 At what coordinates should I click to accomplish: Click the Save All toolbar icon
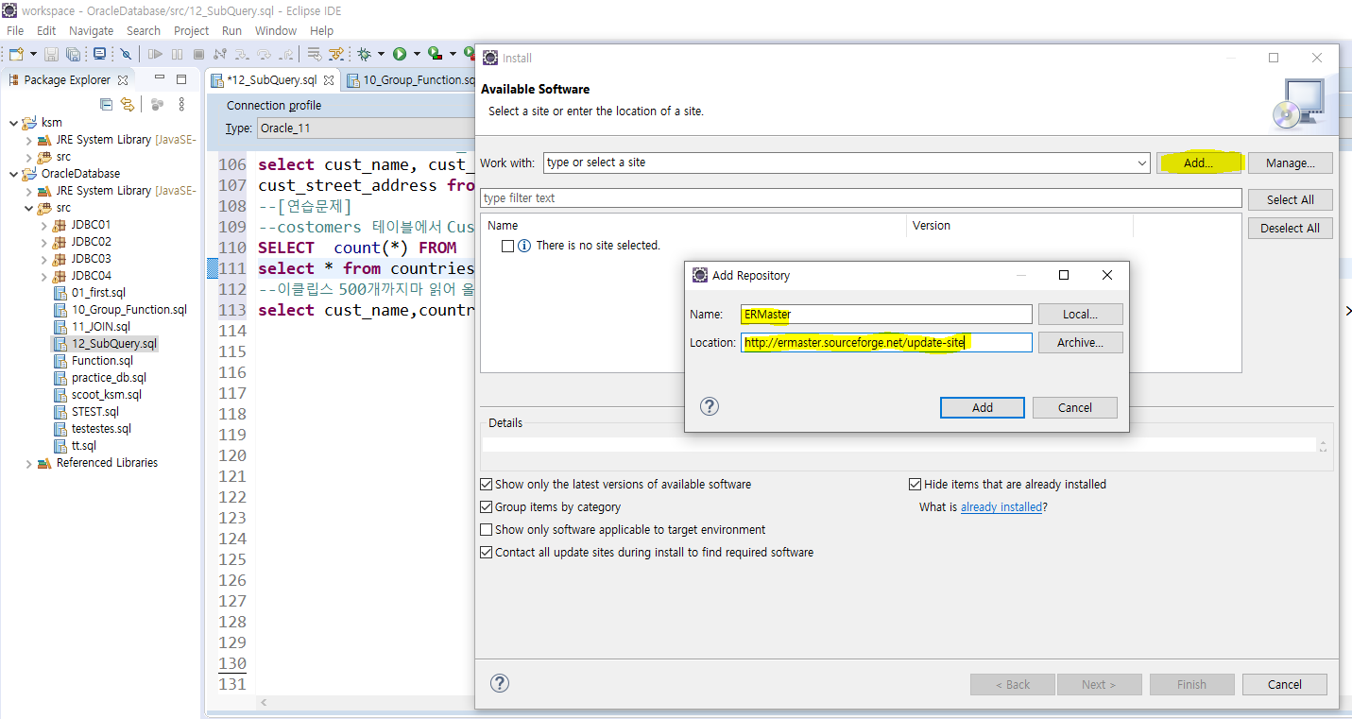pos(73,55)
